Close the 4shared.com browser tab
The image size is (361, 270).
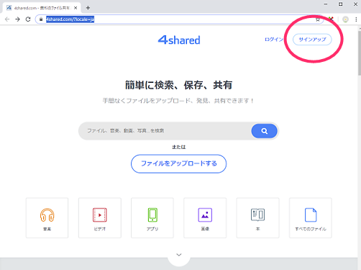click(x=76, y=8)
